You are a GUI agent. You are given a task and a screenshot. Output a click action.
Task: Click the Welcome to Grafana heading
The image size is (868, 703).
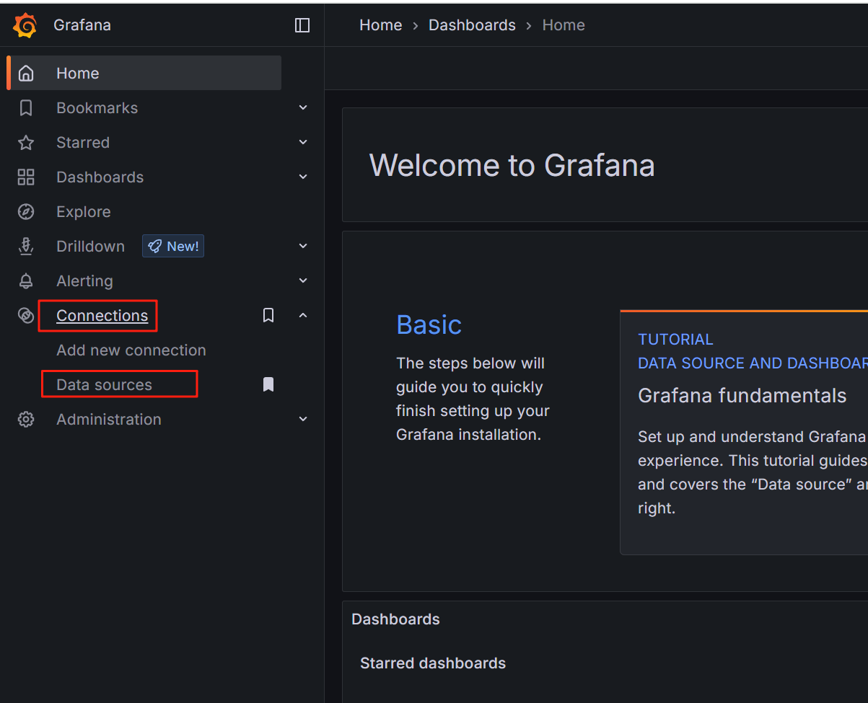click(x=512, y=165)
